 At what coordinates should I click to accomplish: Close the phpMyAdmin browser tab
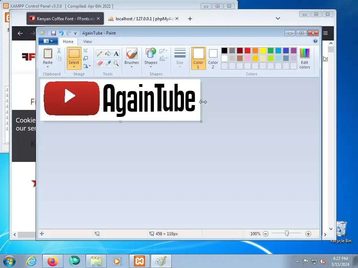(177, 19)
